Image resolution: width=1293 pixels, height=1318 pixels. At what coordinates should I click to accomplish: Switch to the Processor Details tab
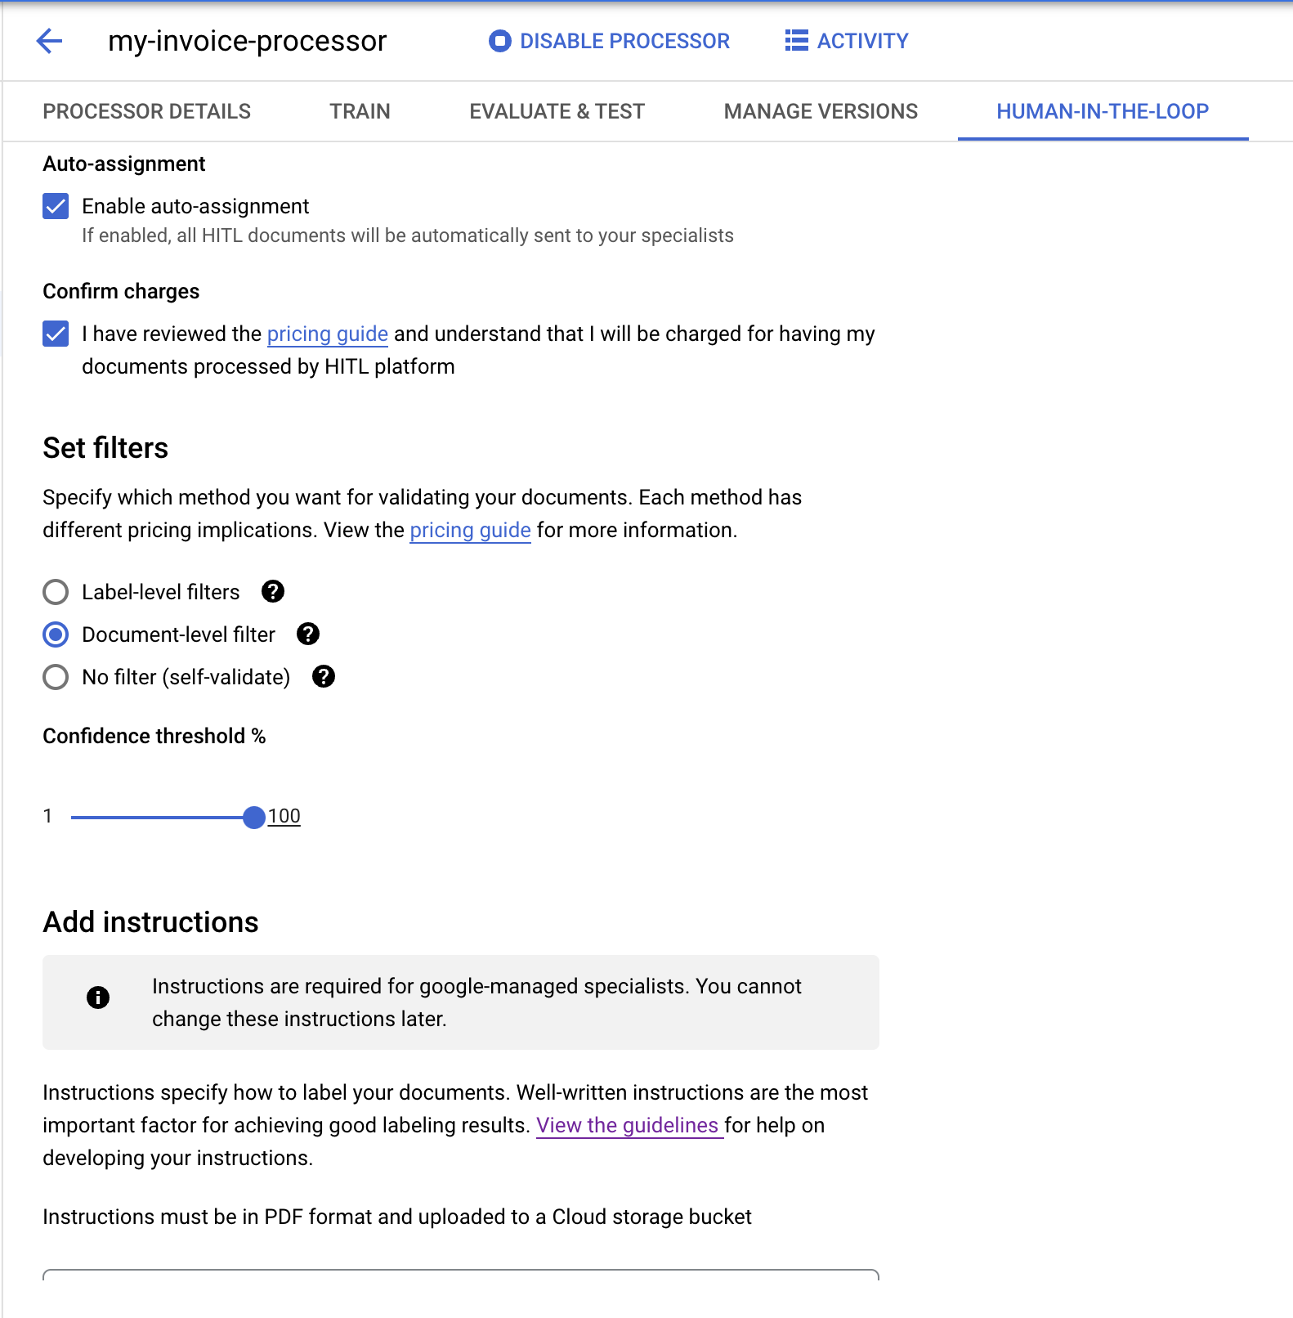pyautogui.click(x=147, y=111)
